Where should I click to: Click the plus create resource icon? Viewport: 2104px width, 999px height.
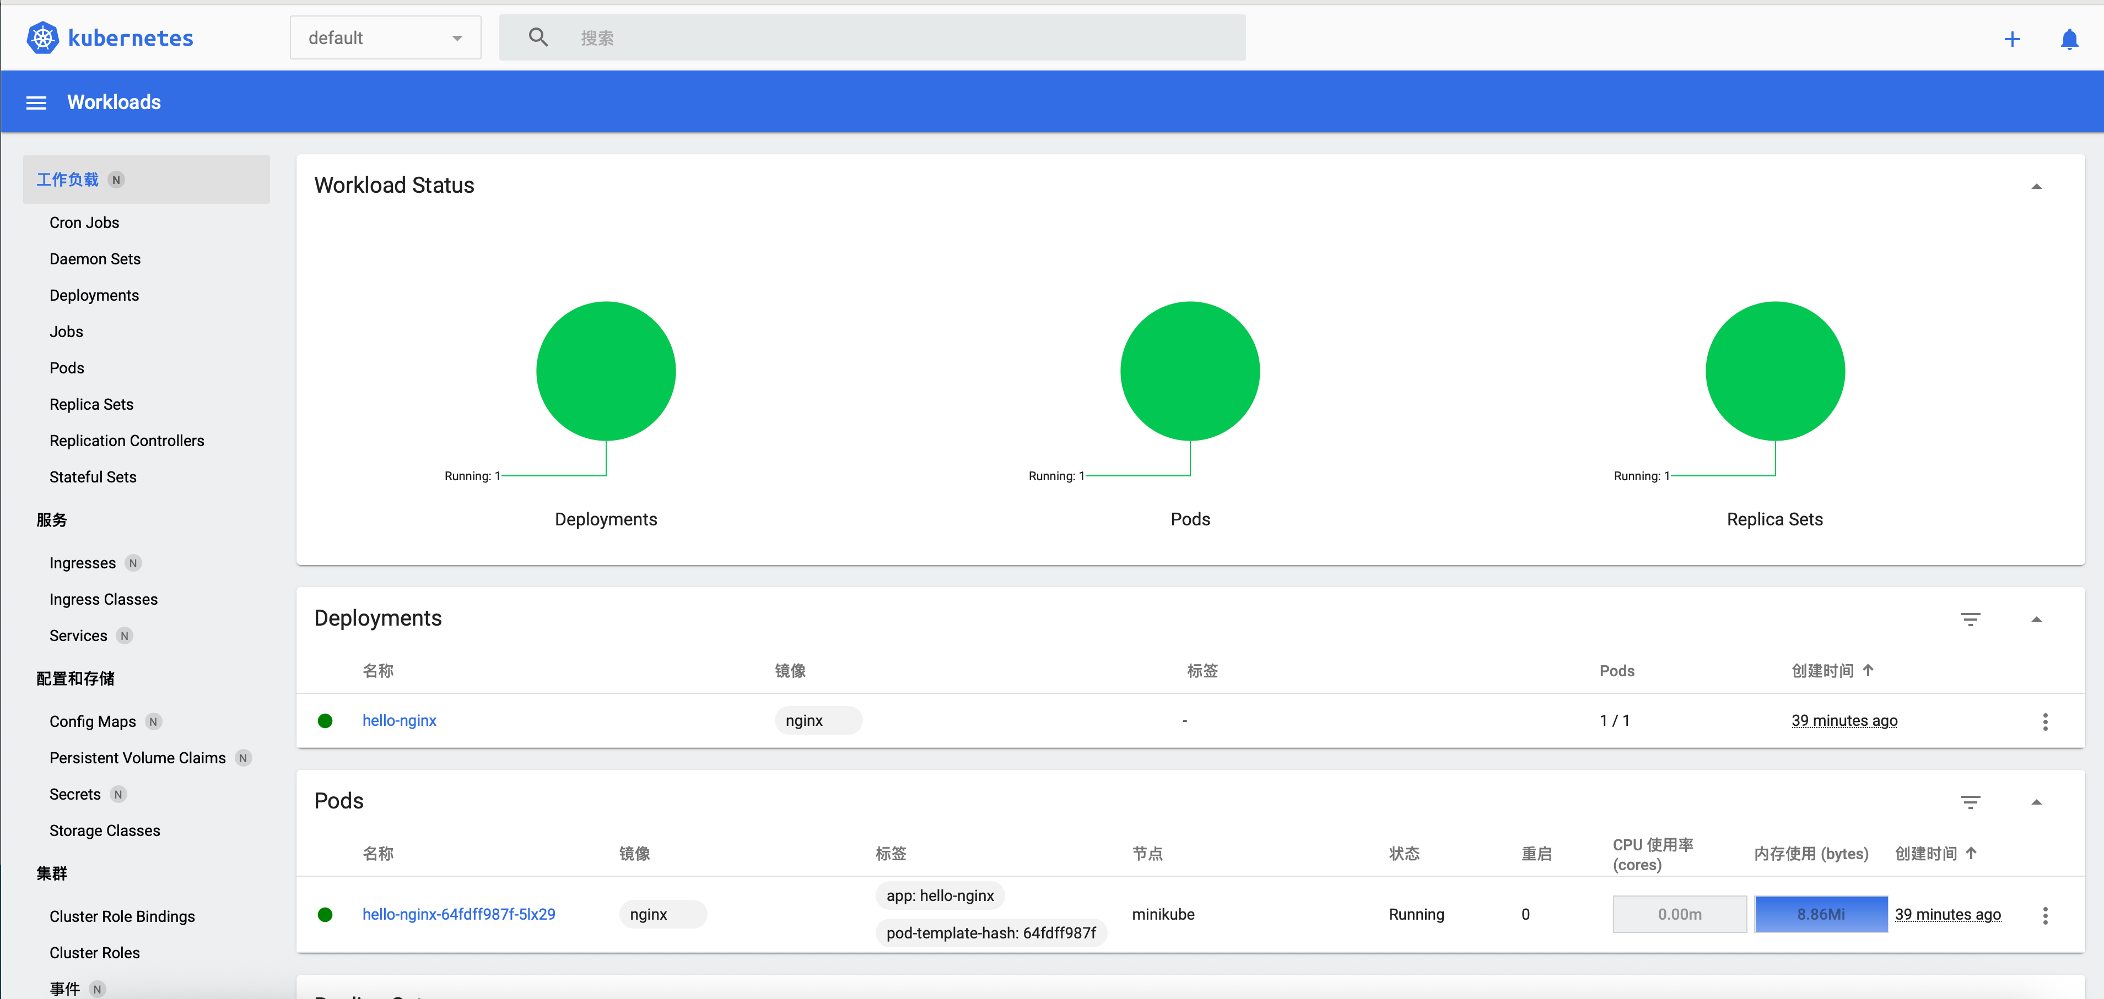(x=2012, y=39)
